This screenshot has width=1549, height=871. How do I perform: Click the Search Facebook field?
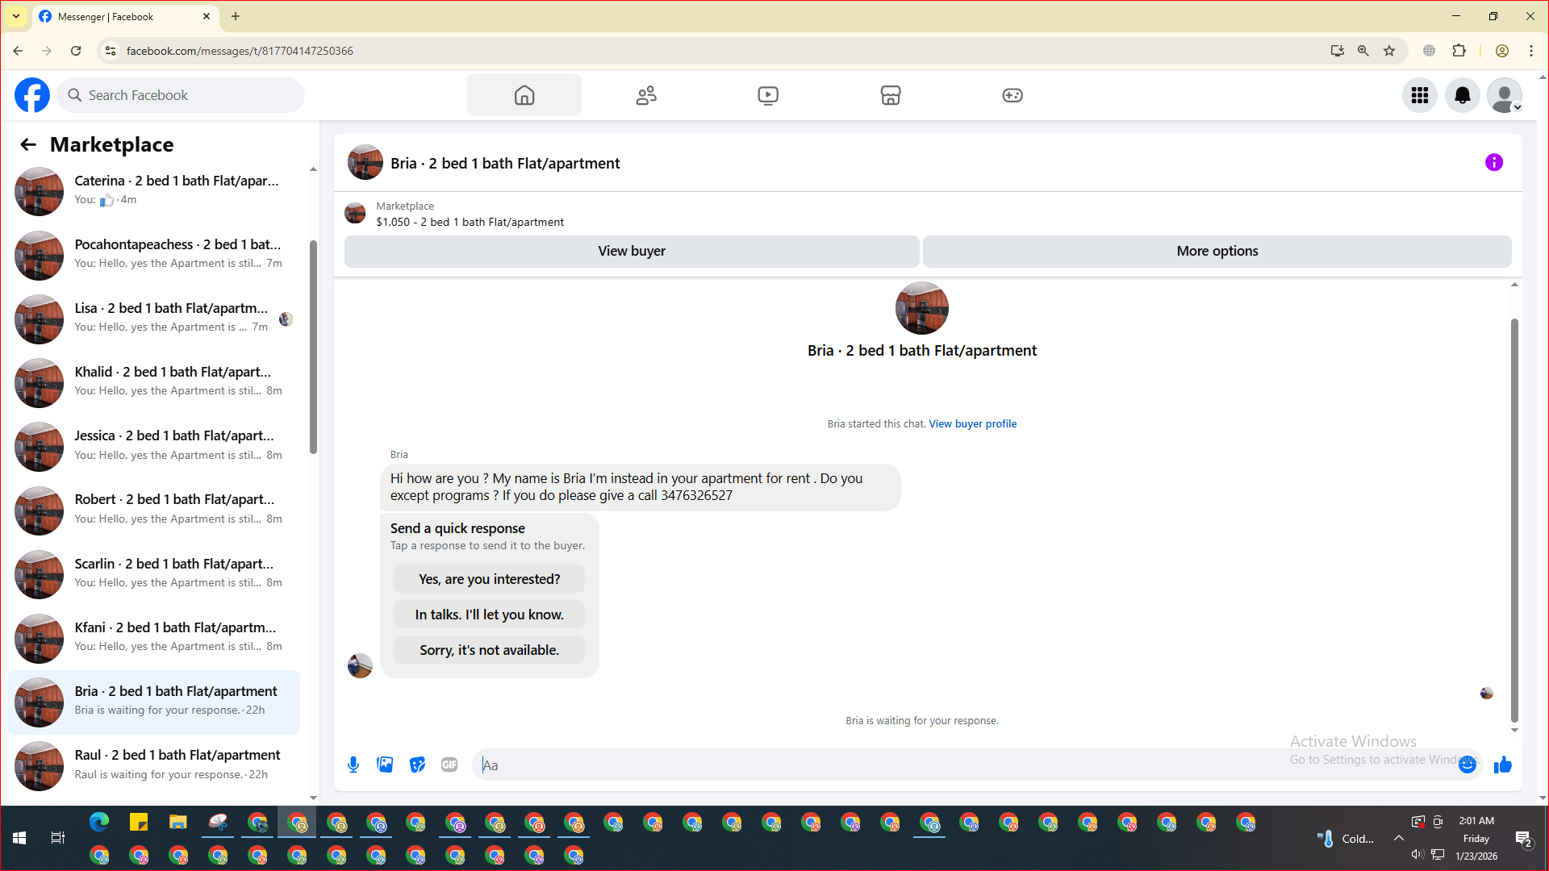pos(181,95)
